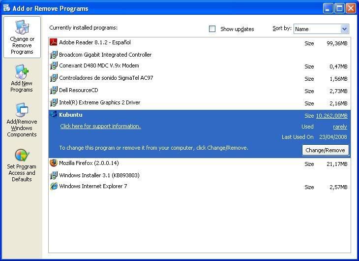Click the 'rarely' usage link
359x261 pixels.
(x=340, y=127)
